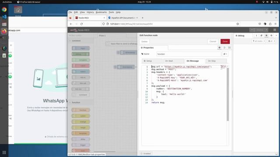Click code line 1 with msg.url
280x157 pixels.
[x=181, y=67]
